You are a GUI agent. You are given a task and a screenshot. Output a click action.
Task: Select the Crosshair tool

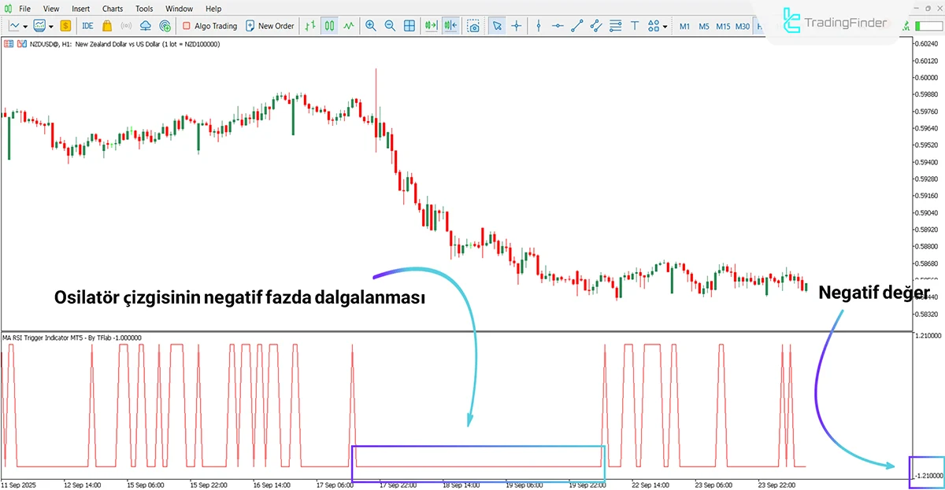pyautogui.click(x=516, y=26)
